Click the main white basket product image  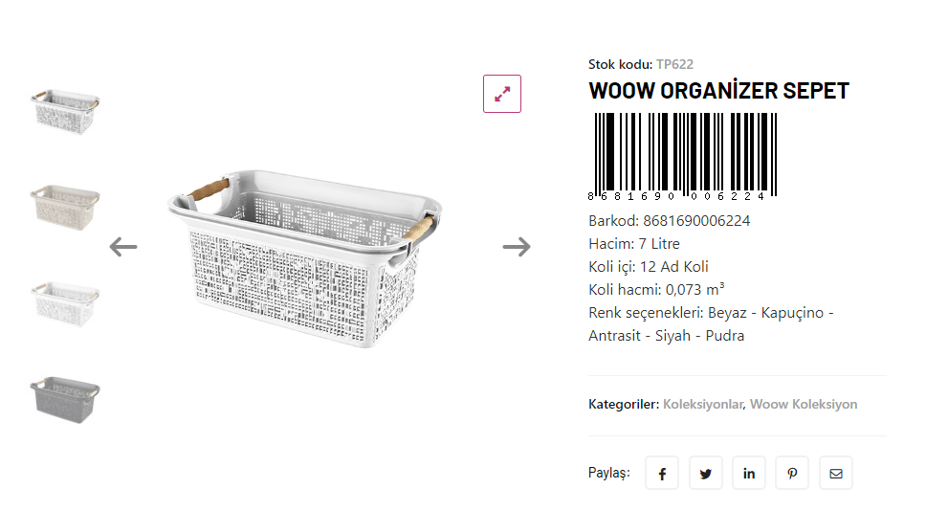[304, 249]
